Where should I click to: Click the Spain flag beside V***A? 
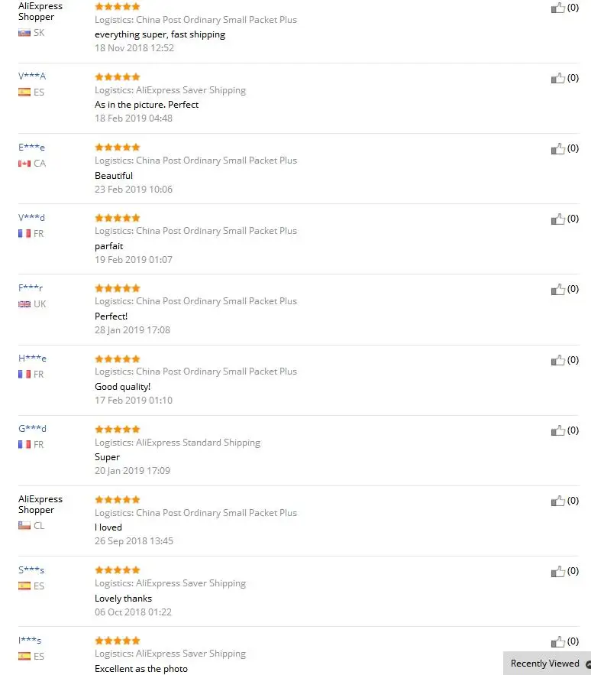tap(24, 92)
